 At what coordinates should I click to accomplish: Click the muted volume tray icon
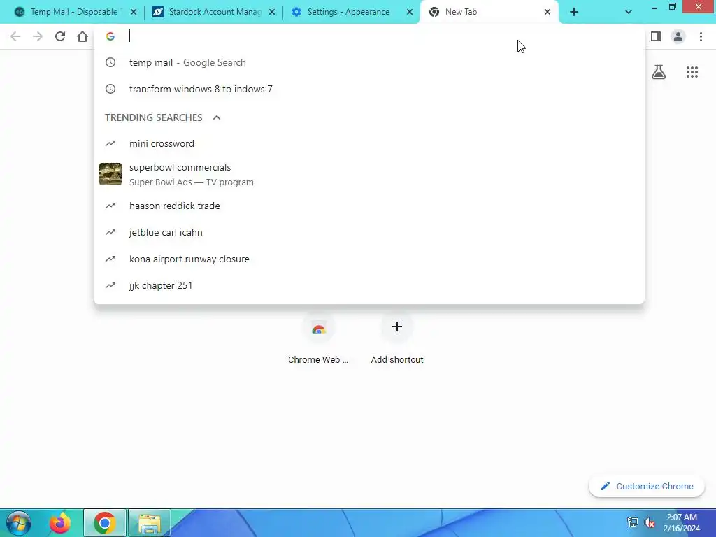coord(650,522)
